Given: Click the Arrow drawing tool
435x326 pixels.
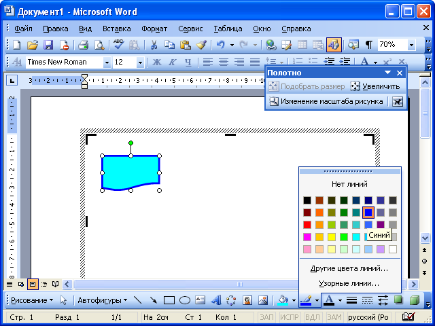Looking at the screenshot, I should tap(154, 300).
